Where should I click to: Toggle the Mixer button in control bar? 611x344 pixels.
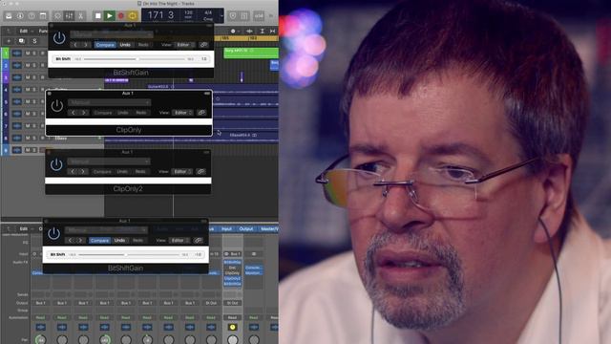(69, 15)
